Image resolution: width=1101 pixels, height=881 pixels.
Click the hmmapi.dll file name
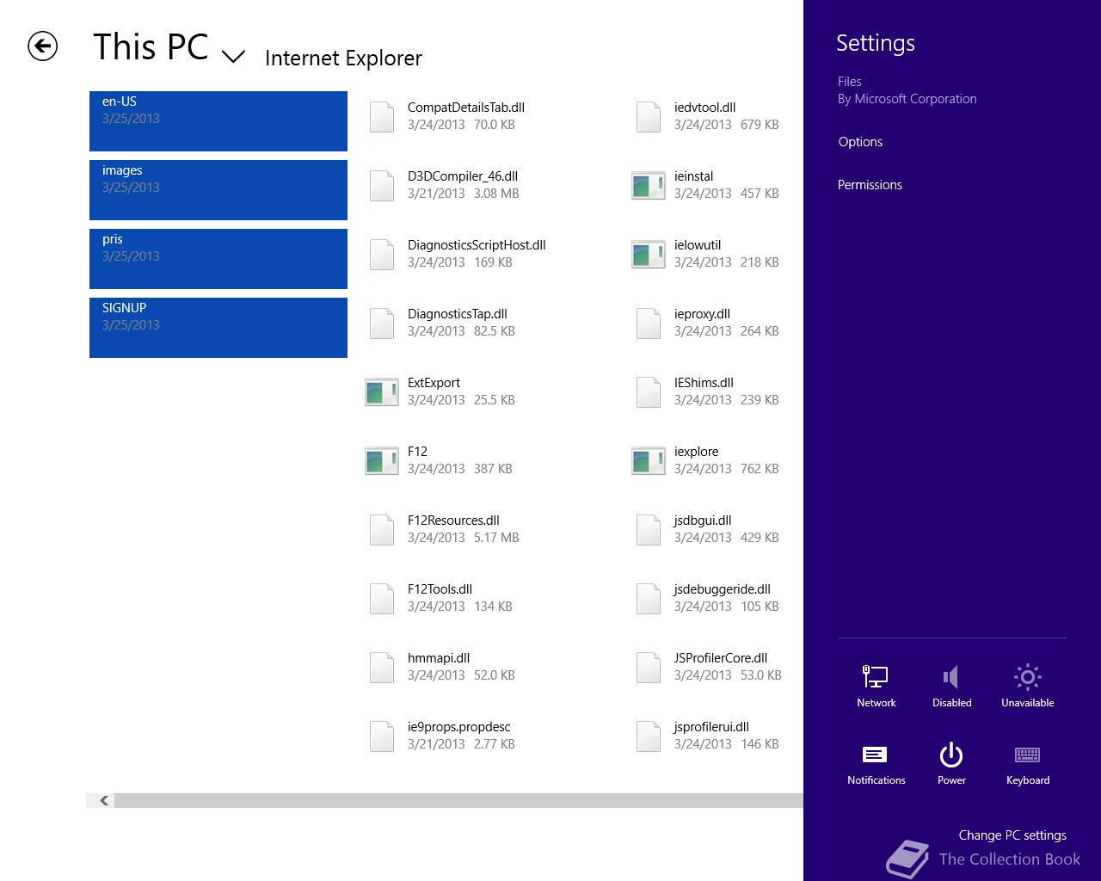[439, 658]
